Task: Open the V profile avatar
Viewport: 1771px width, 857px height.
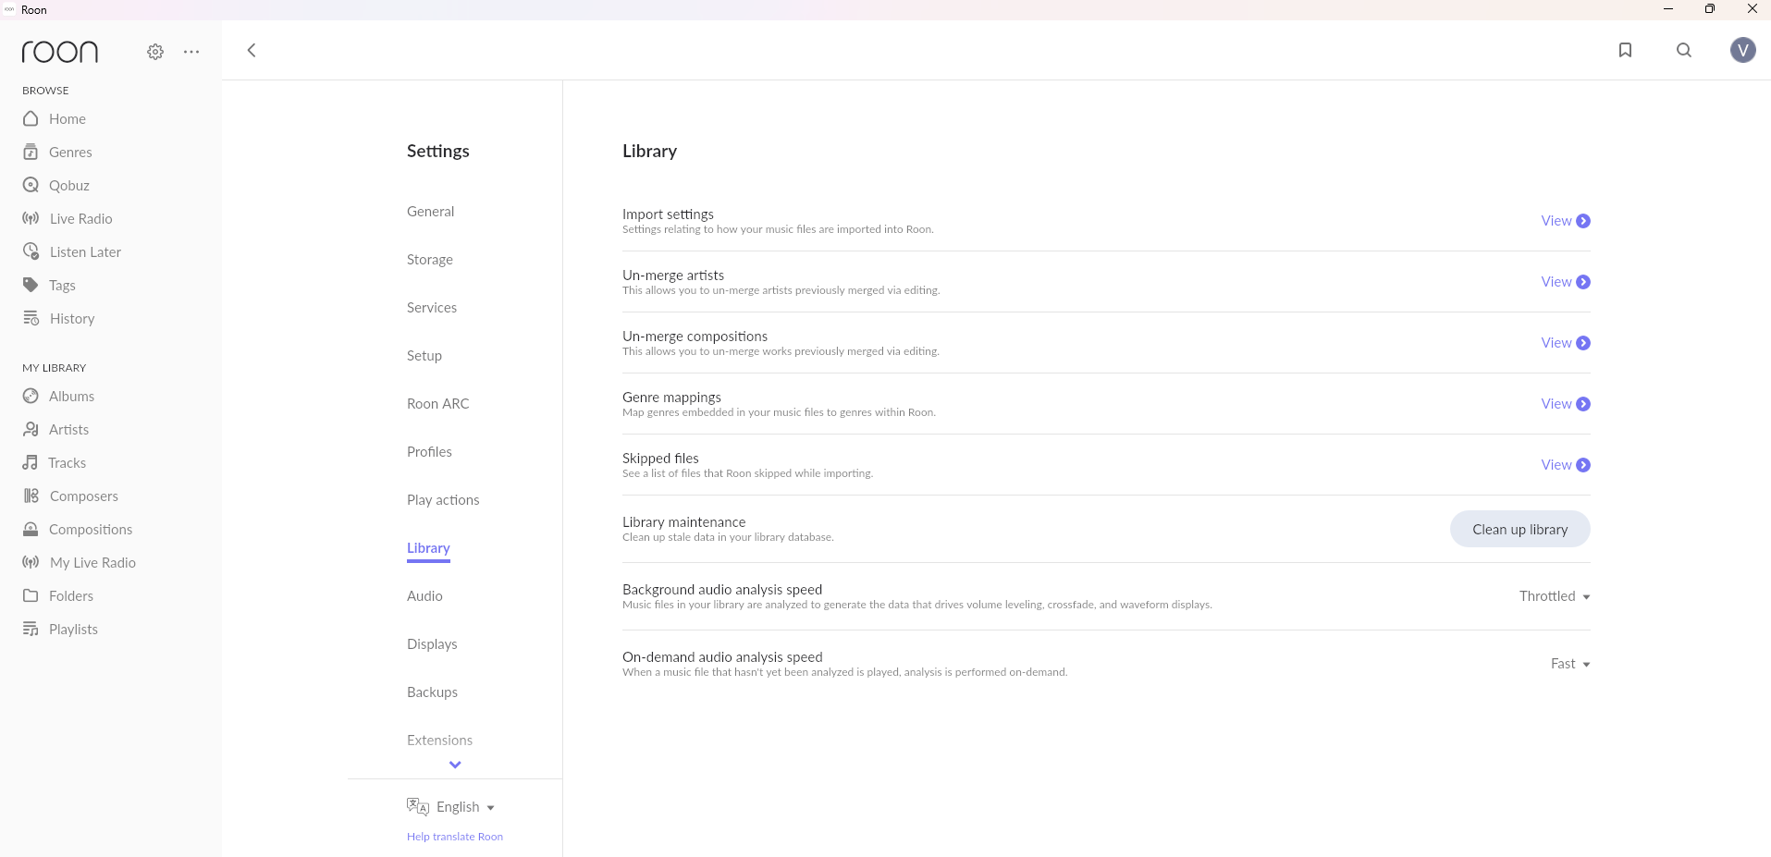Action: click(x=1742, y=50)
